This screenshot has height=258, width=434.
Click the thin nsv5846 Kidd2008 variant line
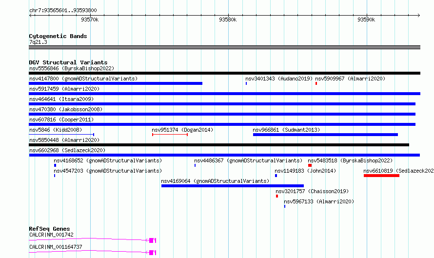pos(61,135)
